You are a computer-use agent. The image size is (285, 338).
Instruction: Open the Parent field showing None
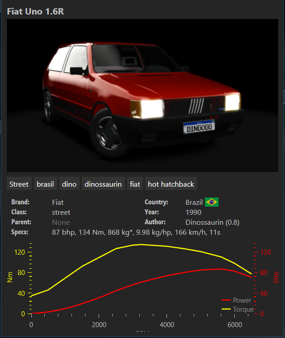coord(61,222)
